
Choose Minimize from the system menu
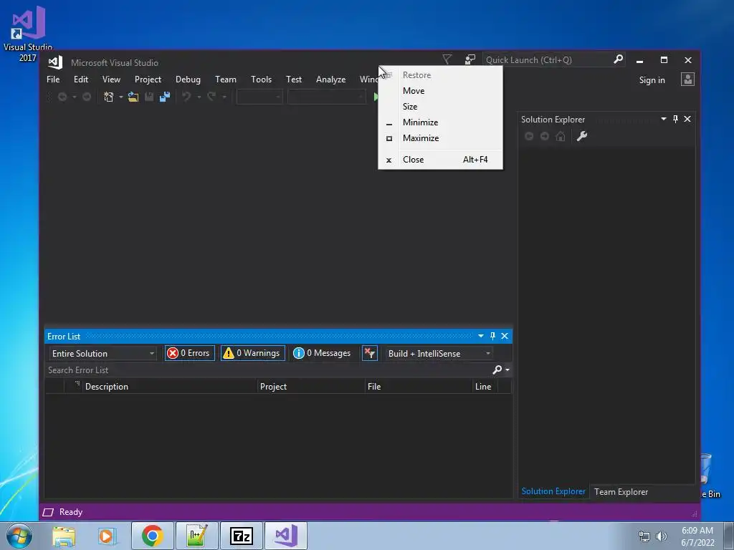pyautogui.click(x=441, y=122)
